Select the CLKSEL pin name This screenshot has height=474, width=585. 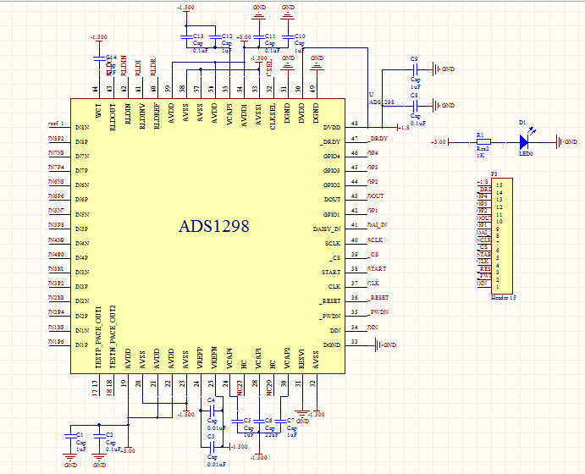(x=273, y=116)
